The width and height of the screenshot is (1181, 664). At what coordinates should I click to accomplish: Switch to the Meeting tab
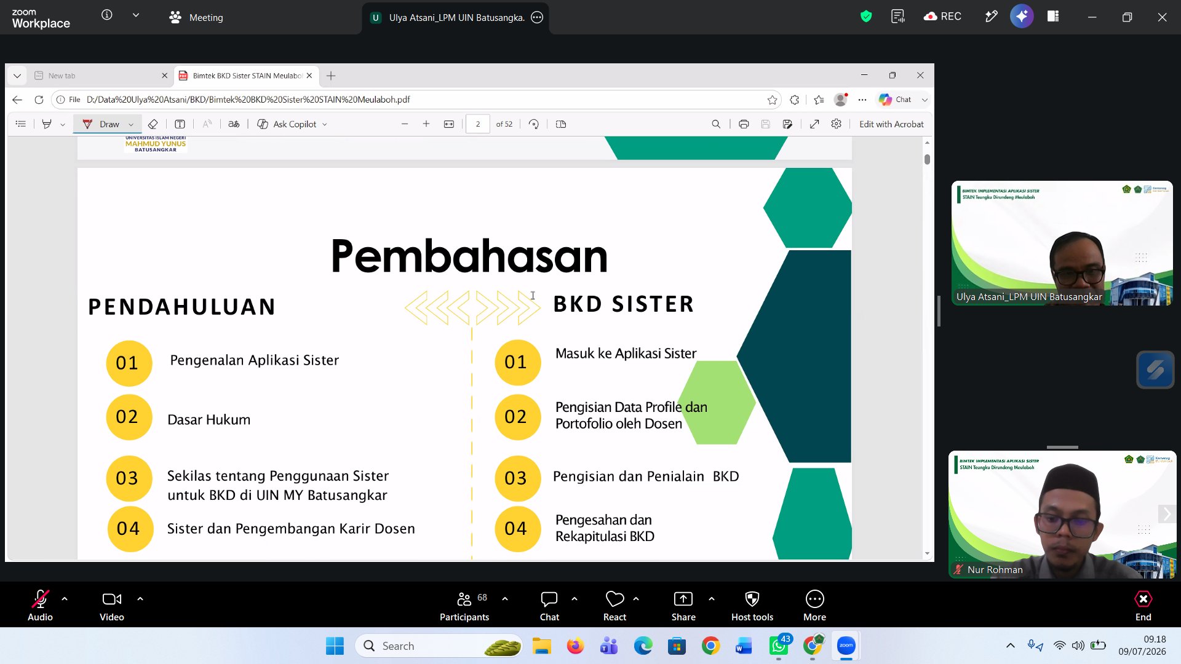click(196, 17)
